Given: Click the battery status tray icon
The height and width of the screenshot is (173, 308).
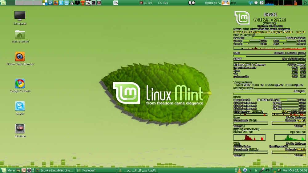Looking at the screenshot, I should pos(279,170).
